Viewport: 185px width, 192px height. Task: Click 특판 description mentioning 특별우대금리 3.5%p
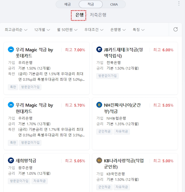51,132
